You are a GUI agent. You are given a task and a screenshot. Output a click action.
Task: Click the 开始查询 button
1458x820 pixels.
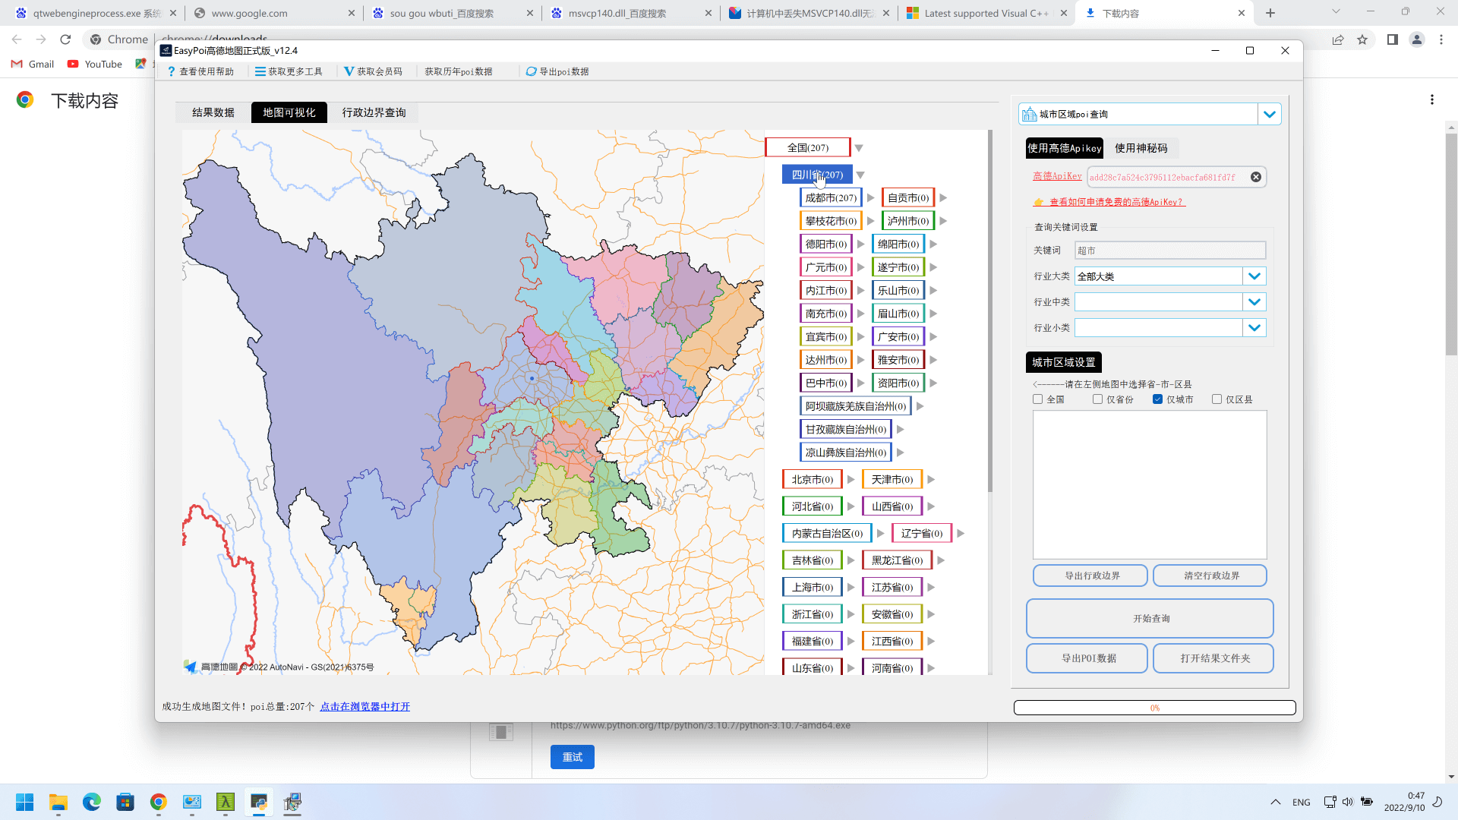point(1150,619)
